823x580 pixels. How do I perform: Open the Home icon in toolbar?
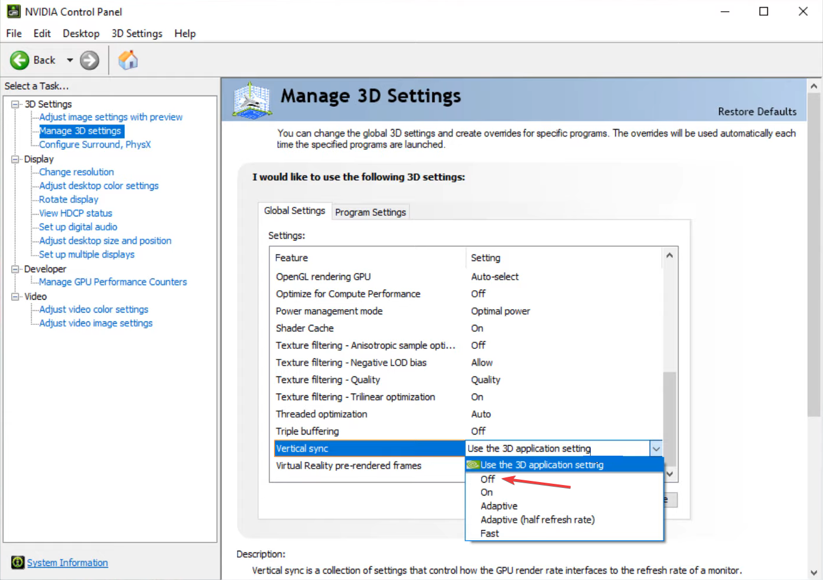pyautogui.click(x=128, y=60)
